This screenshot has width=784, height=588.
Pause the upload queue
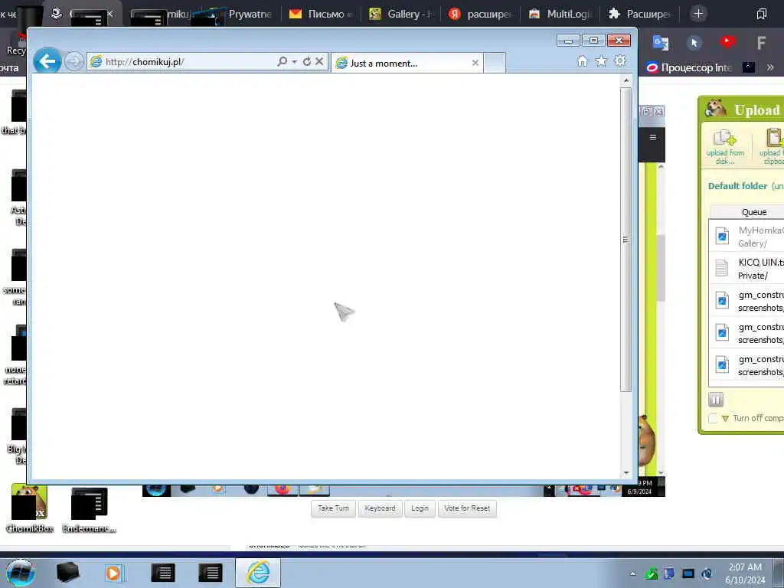(716, 400)
